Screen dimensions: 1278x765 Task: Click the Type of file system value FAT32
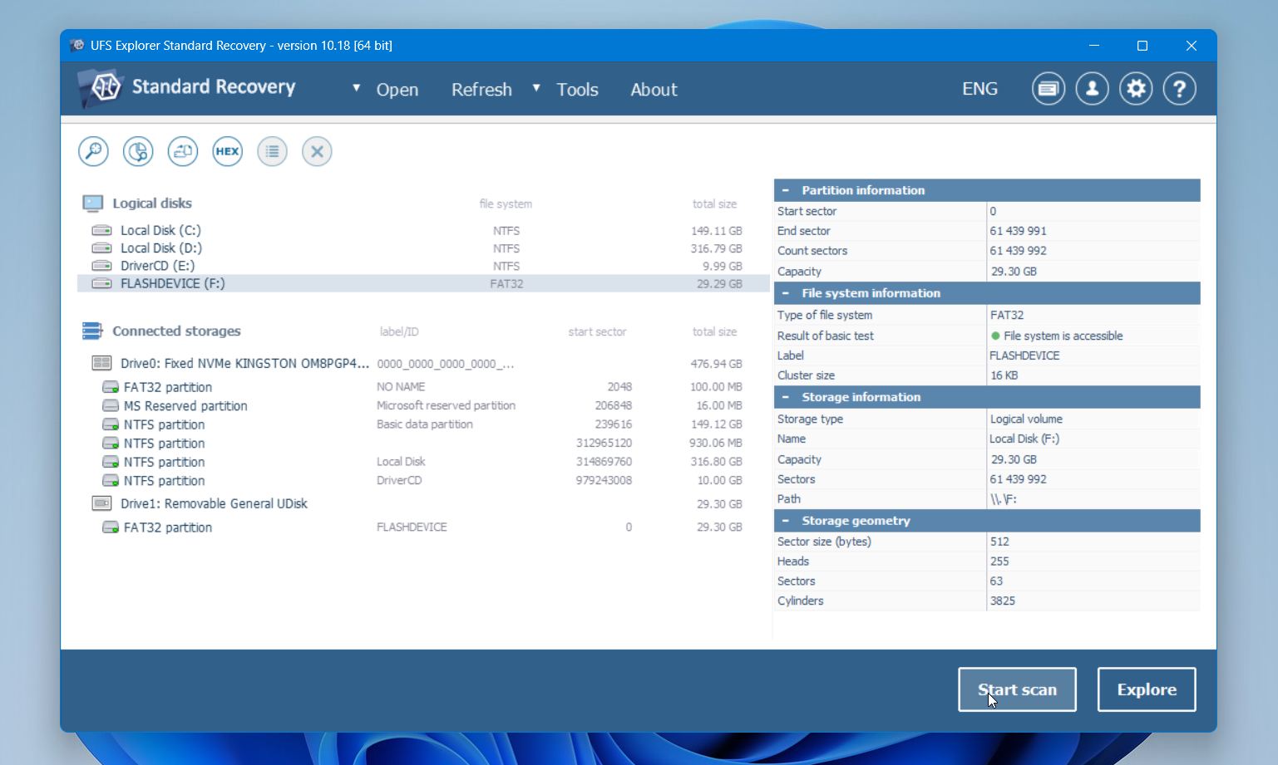[1007, 316]
